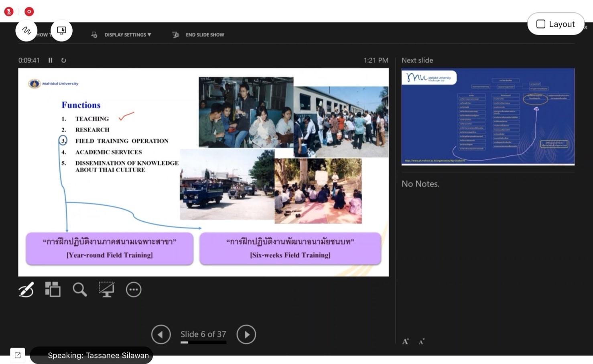The height and width of the screenshot is (364, 593).
Task: Click the muted microphone indicator icon
Action: [9, 12]
